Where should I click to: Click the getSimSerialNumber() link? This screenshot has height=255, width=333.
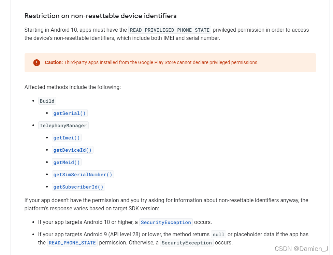click(83, 175)
